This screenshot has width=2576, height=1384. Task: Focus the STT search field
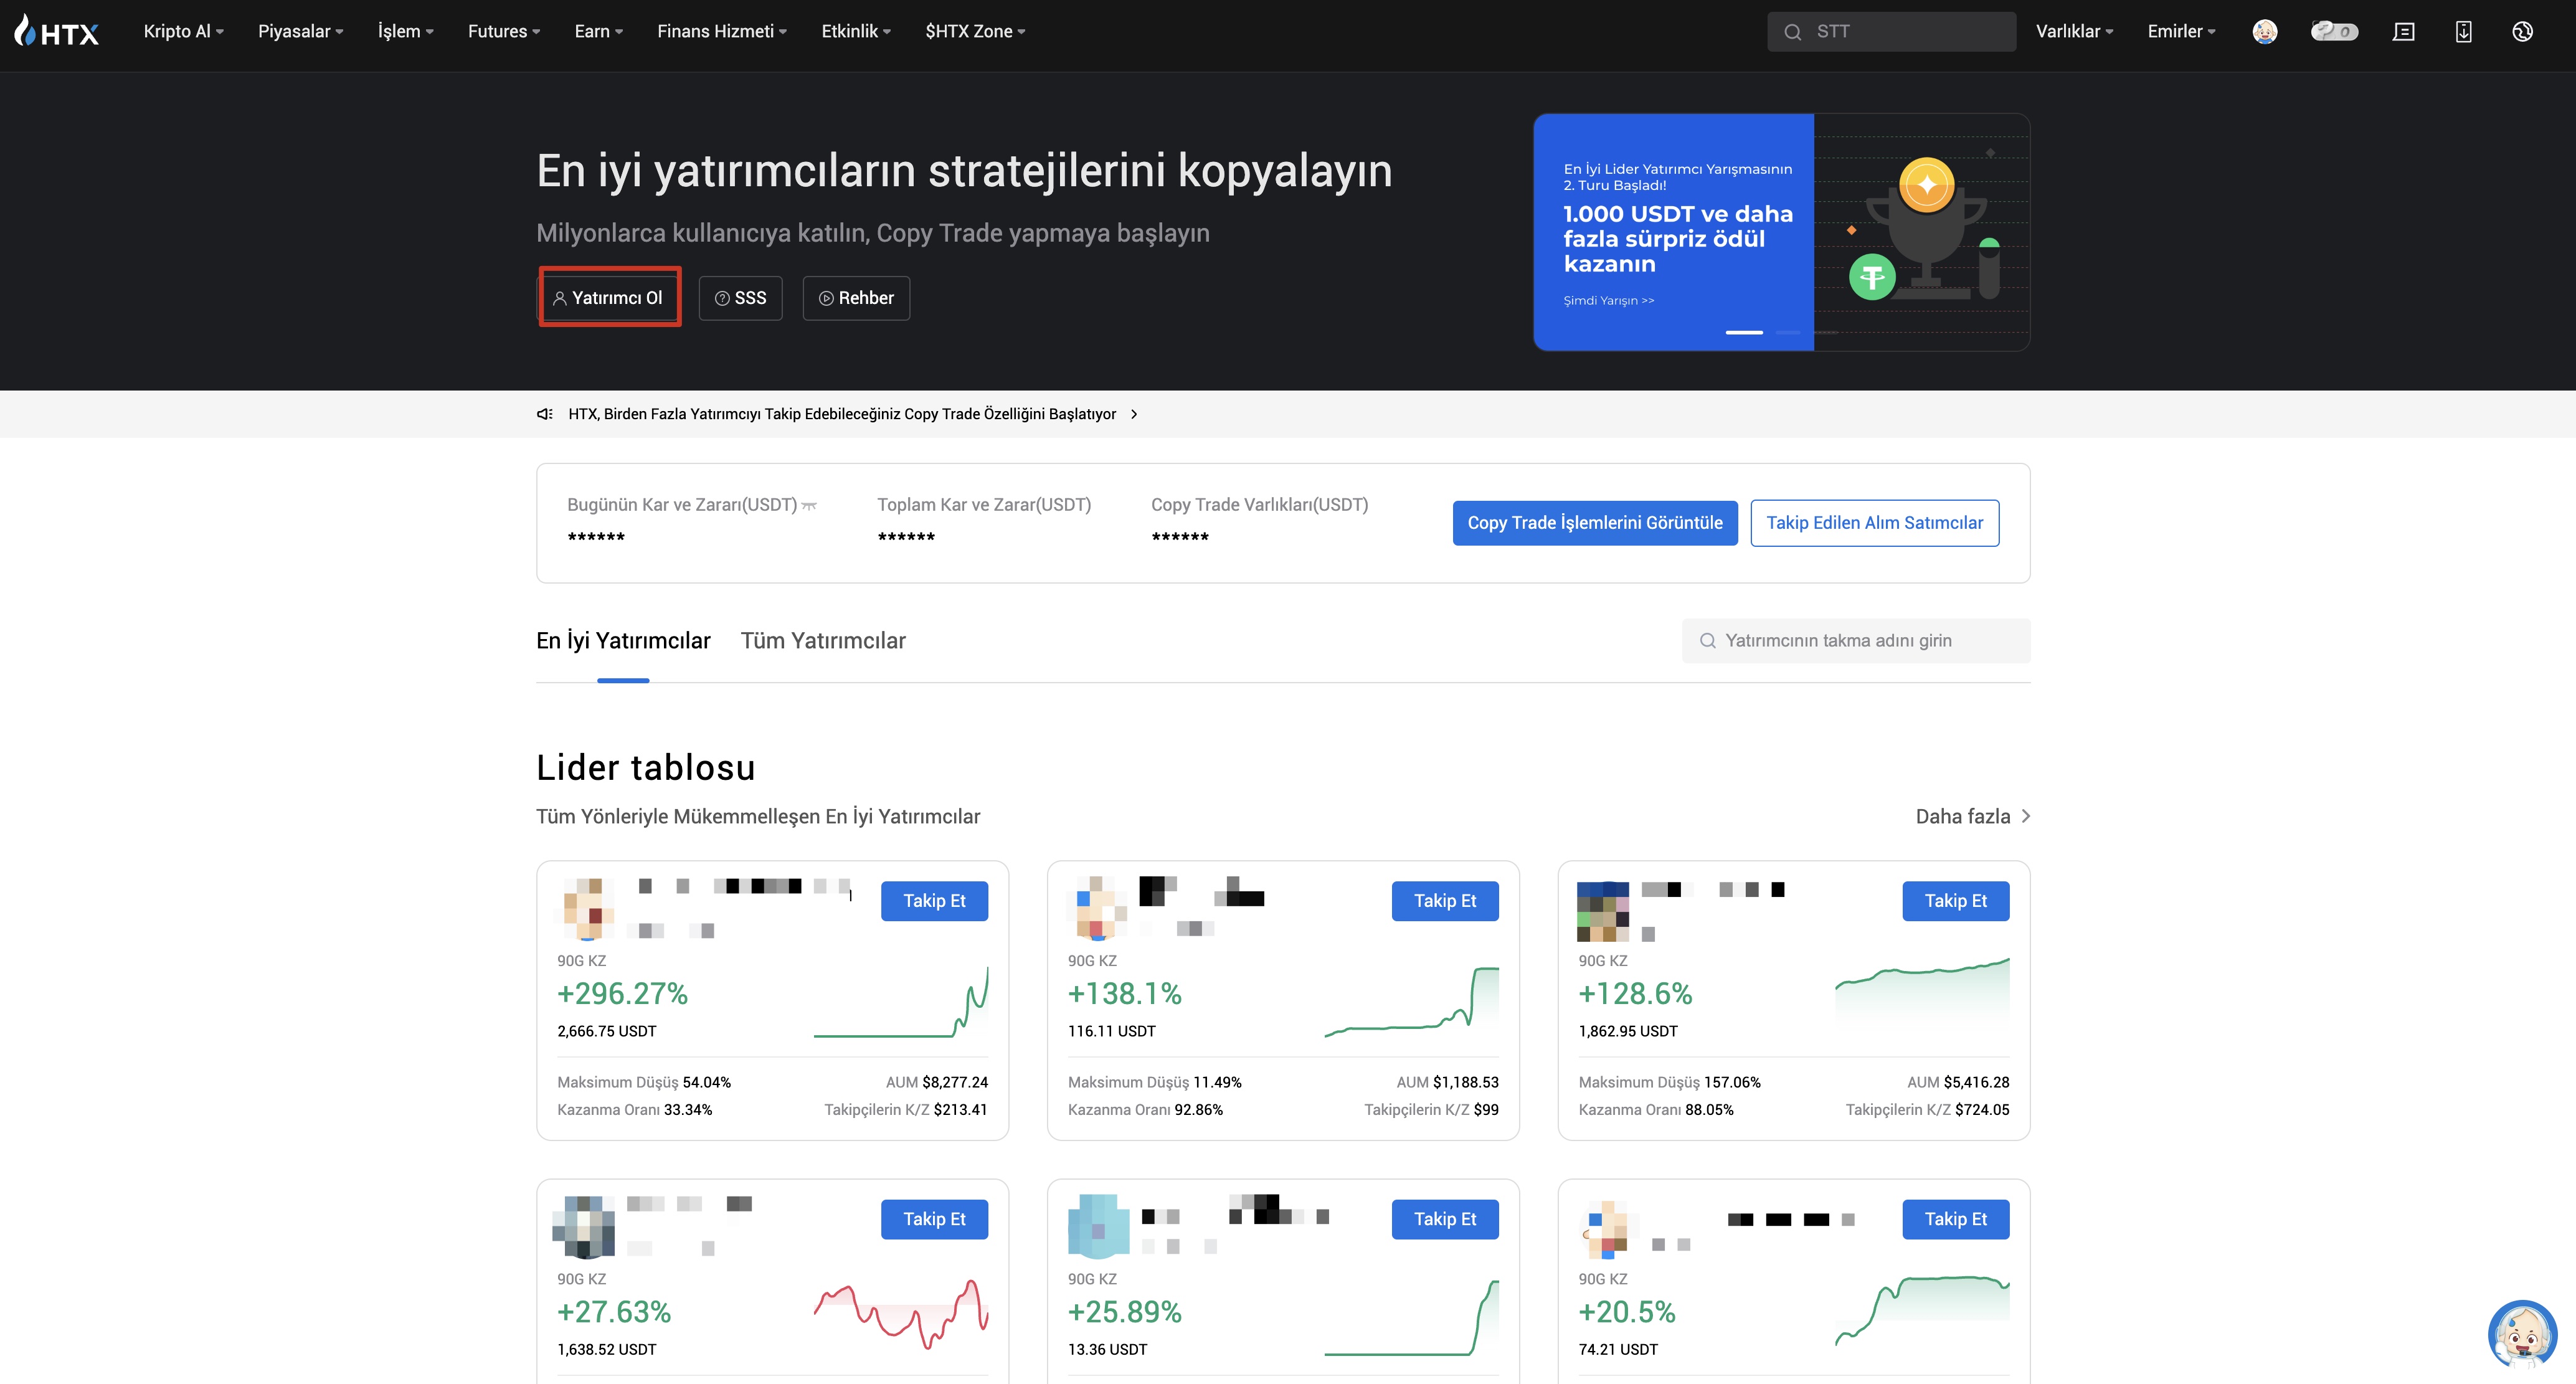(x=1891, y=32)
